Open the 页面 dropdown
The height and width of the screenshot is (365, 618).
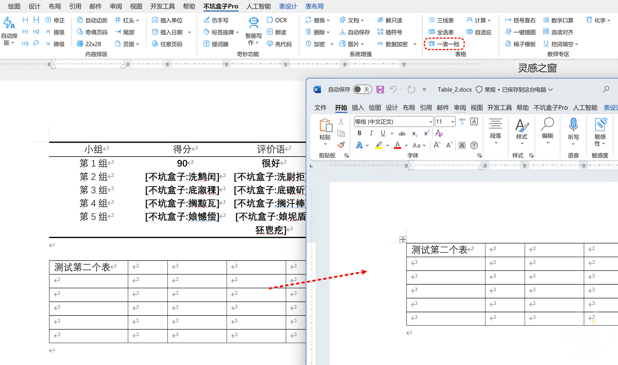127,44
